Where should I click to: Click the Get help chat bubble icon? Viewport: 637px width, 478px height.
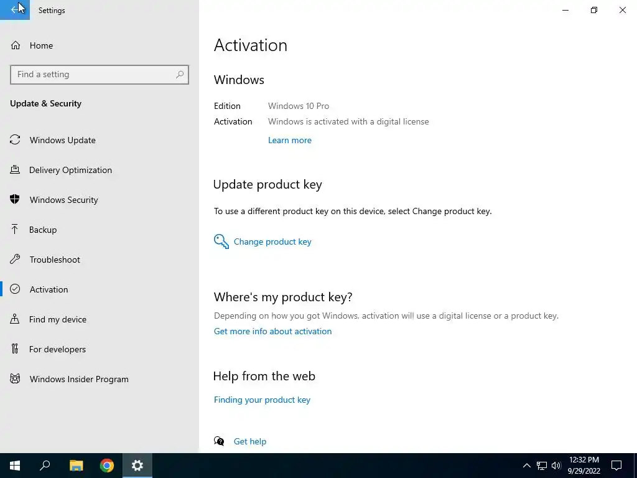click(x=219, y=441)
